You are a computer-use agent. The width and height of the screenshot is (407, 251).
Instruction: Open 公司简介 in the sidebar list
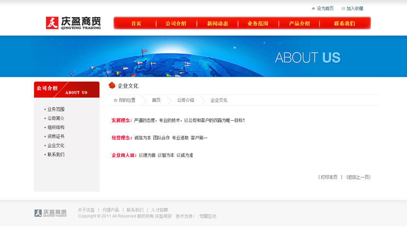(56, 118)
